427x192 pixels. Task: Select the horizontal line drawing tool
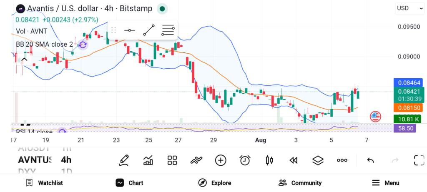129,30
